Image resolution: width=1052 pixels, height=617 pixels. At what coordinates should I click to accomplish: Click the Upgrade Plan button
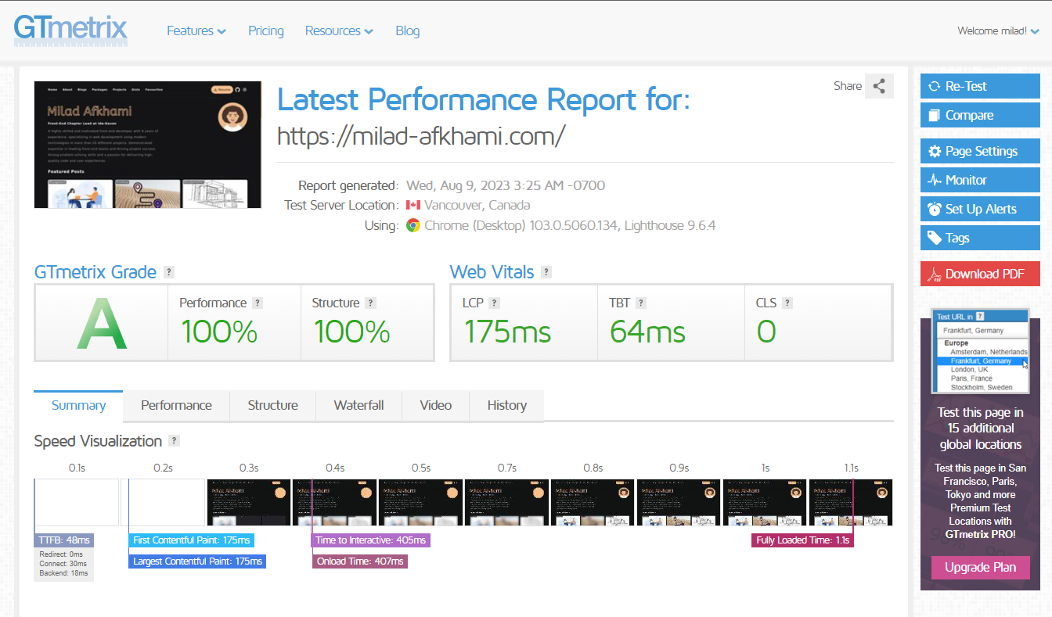coord(980,567)
